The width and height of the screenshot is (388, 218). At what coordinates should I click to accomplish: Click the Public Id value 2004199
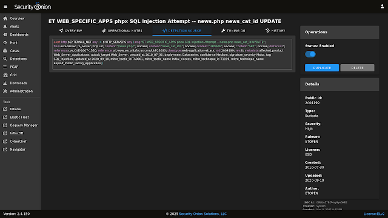pos(312,103)
